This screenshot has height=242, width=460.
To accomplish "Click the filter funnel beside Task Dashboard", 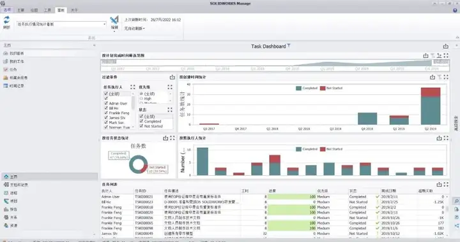I will pos(289,46).
